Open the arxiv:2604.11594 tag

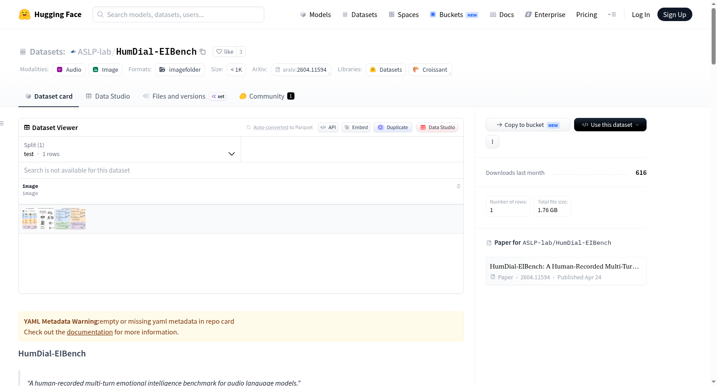301,69
